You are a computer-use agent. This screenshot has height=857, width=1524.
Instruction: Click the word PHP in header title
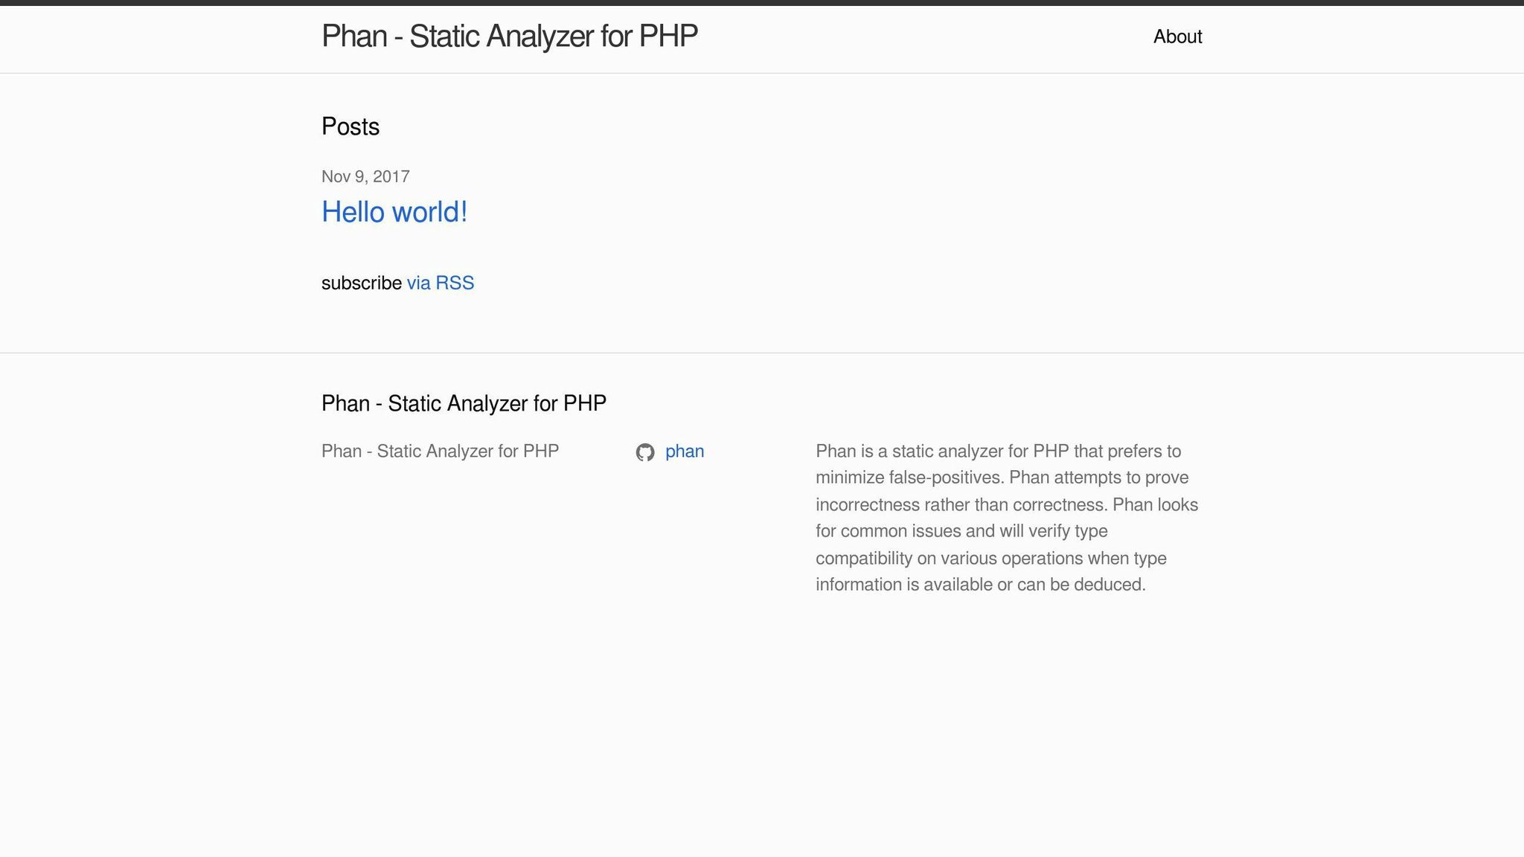click(x=667, y=36)
